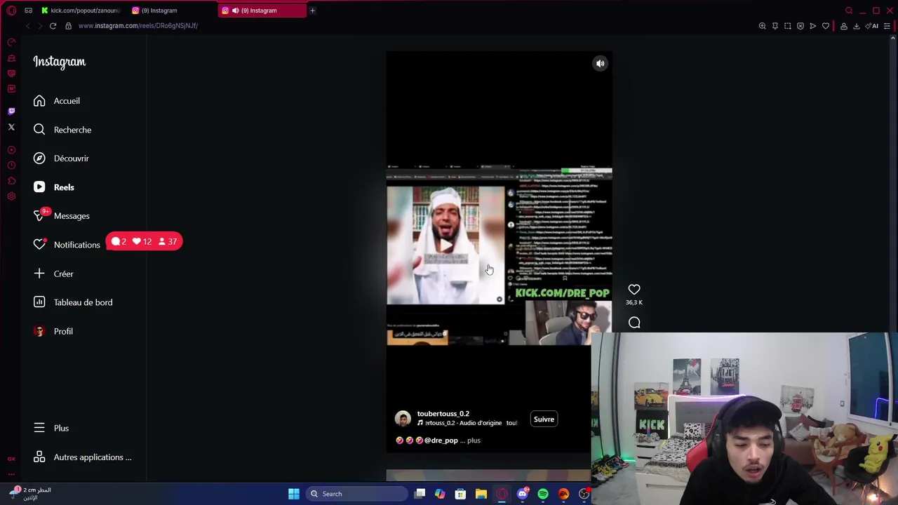Take a snapshot with capture icon
The width and height of the screenshot is (898, 505).
(788, 26)
